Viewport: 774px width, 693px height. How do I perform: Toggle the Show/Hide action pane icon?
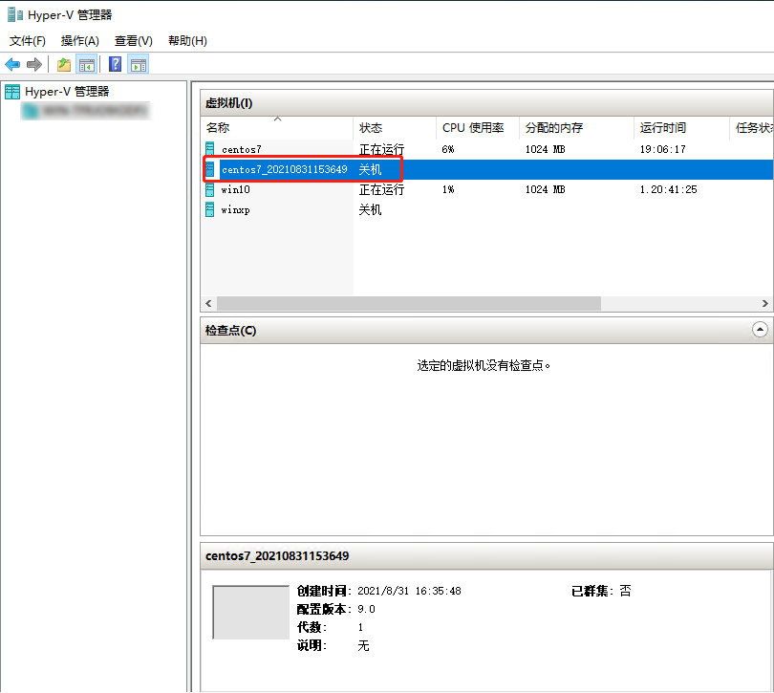coord(139,65)
